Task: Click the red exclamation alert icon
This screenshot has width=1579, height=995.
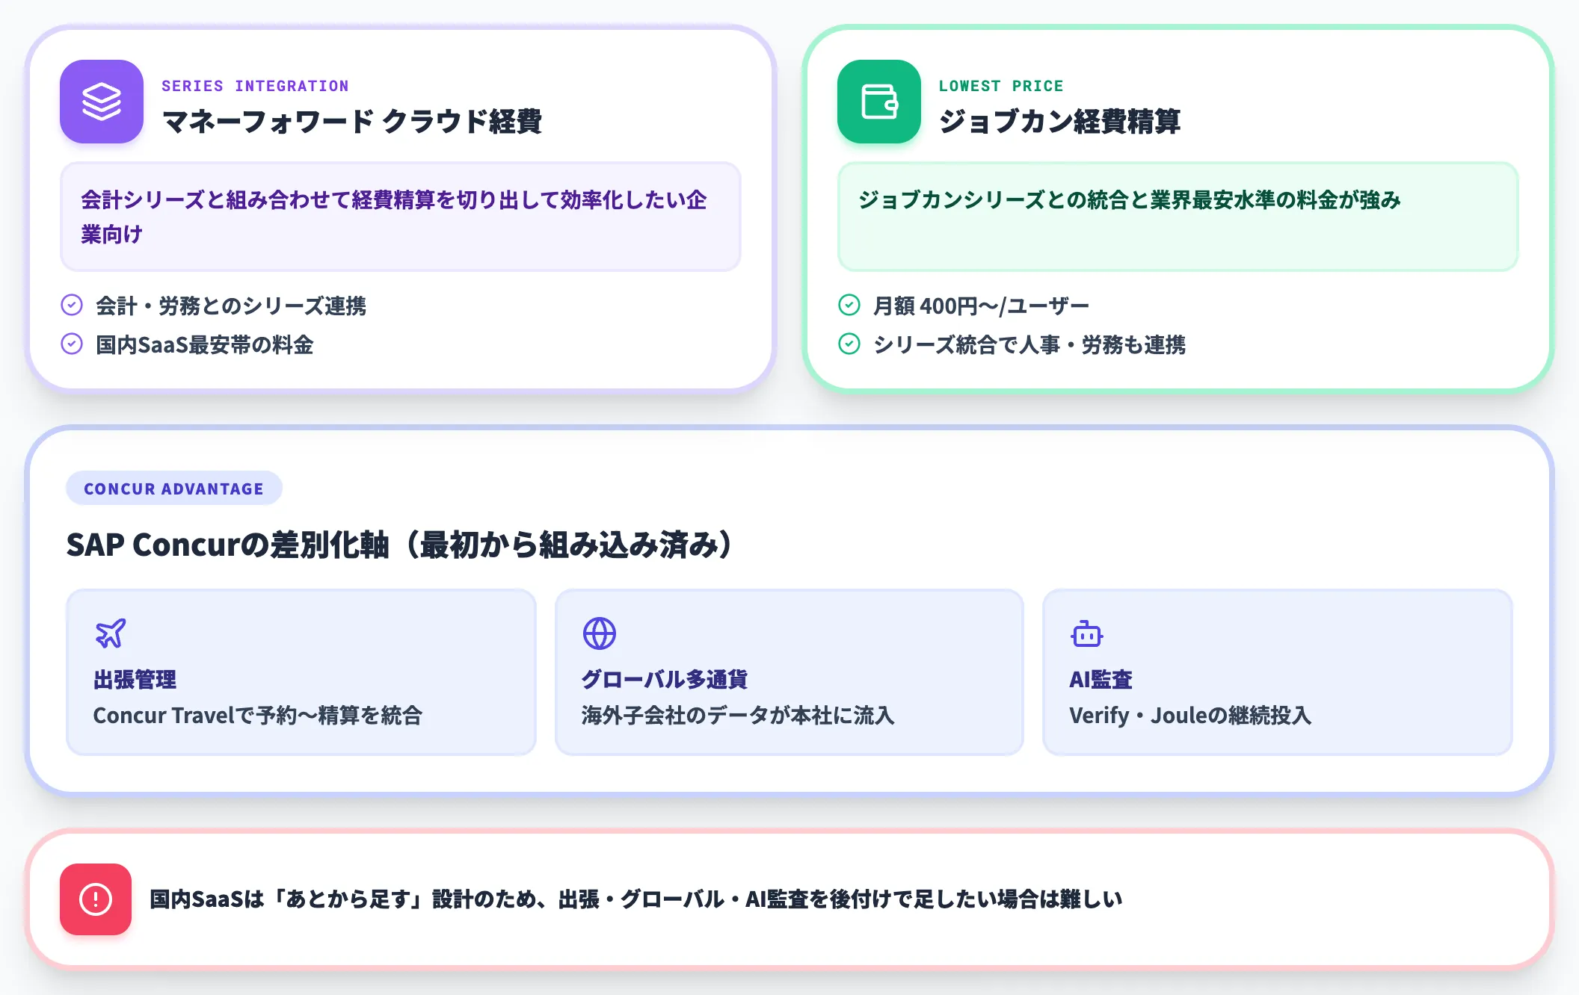Action: click(x=96, y=899)
